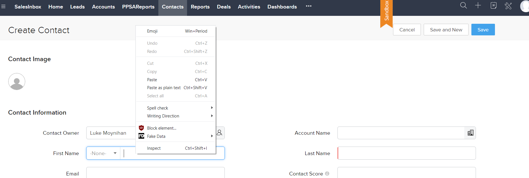The image size is (529, 178).
Task: Open the Deals tab
Action: pos(224,7)
